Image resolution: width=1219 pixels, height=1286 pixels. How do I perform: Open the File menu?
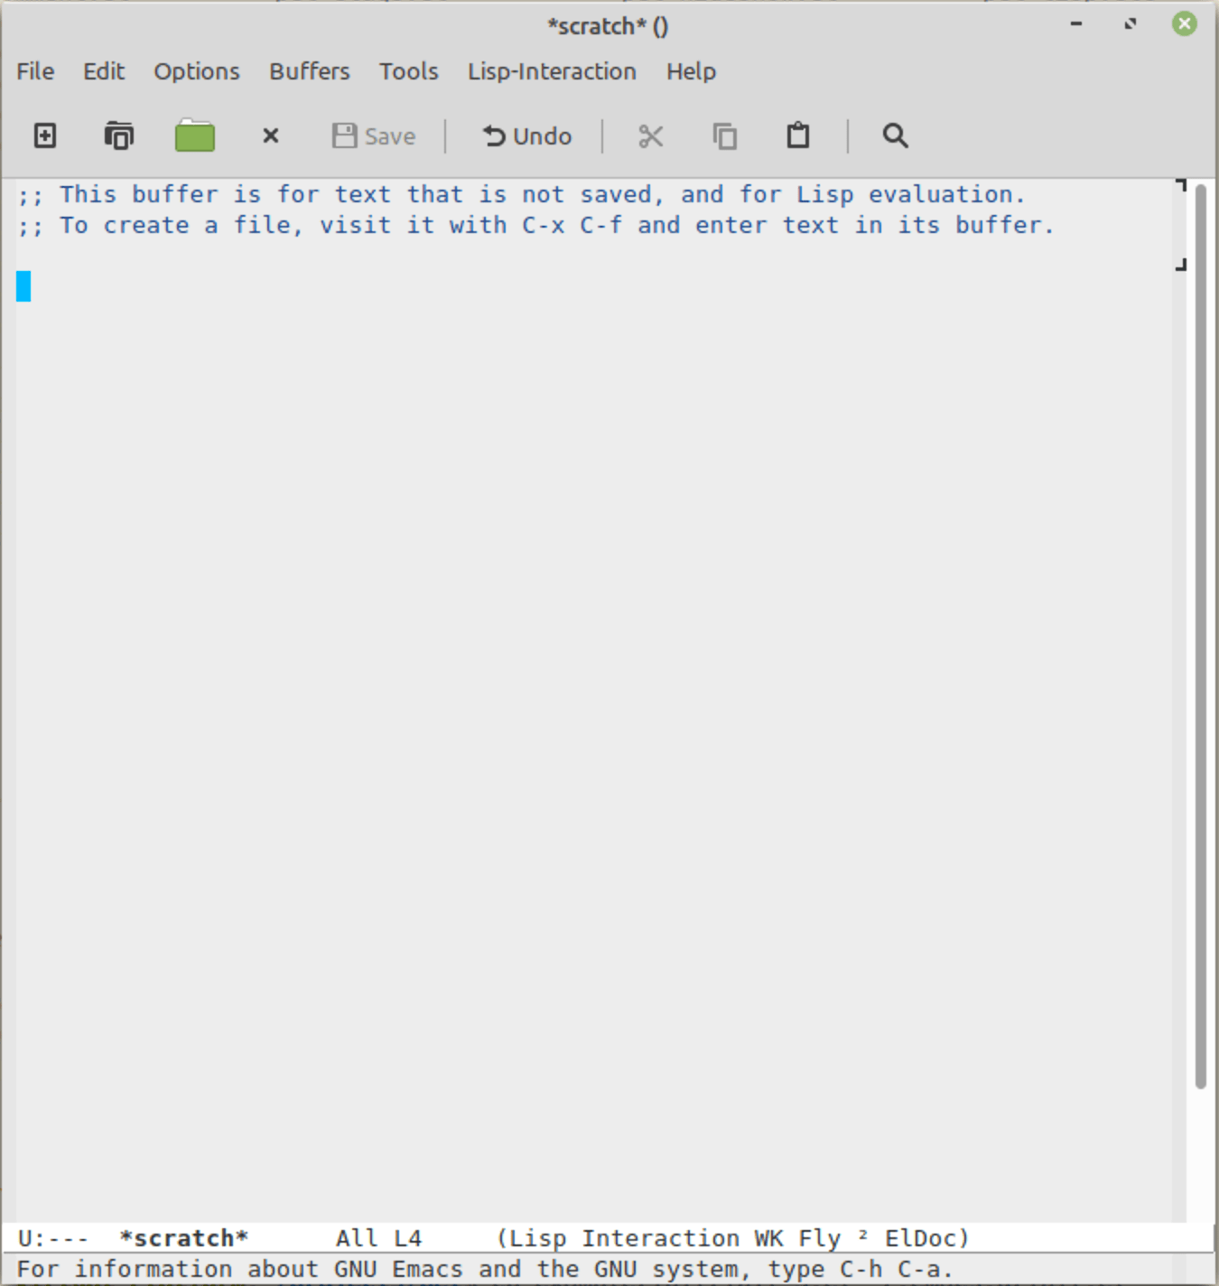click(x=35, y=71)
